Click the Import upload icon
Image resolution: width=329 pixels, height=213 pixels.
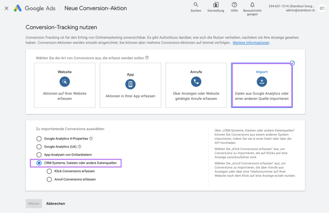point(262,81)
